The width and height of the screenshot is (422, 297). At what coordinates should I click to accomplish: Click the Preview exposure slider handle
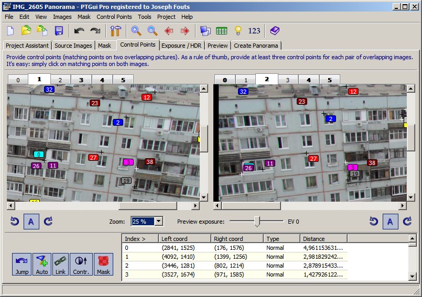(x=257, y=222)
